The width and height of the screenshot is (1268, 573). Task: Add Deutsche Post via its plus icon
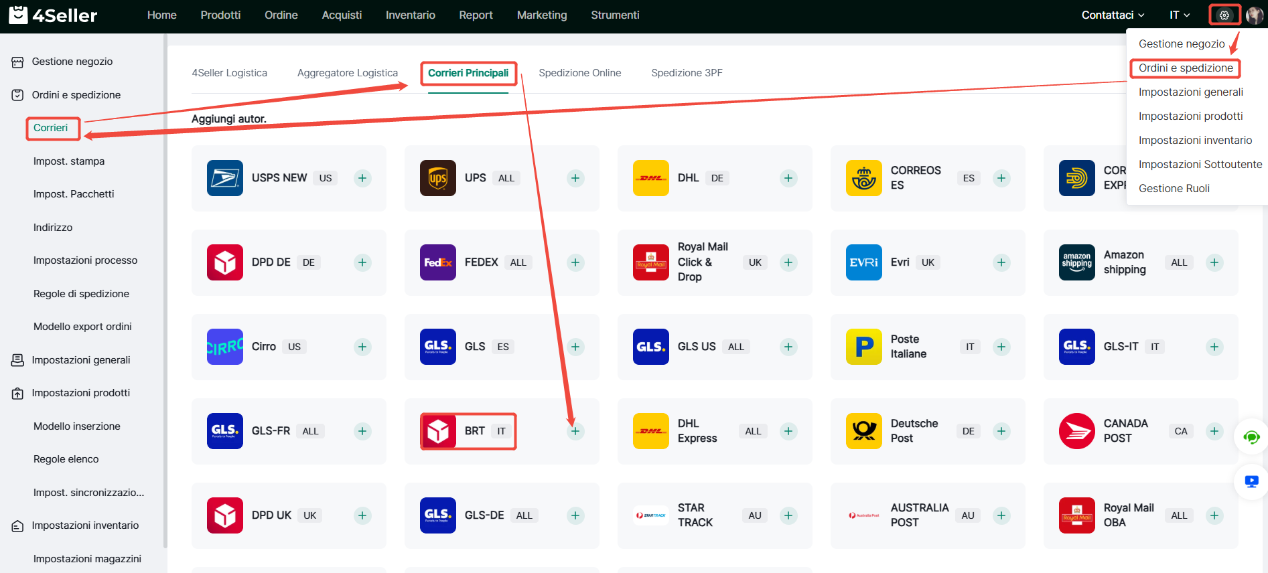(1001, 431)
